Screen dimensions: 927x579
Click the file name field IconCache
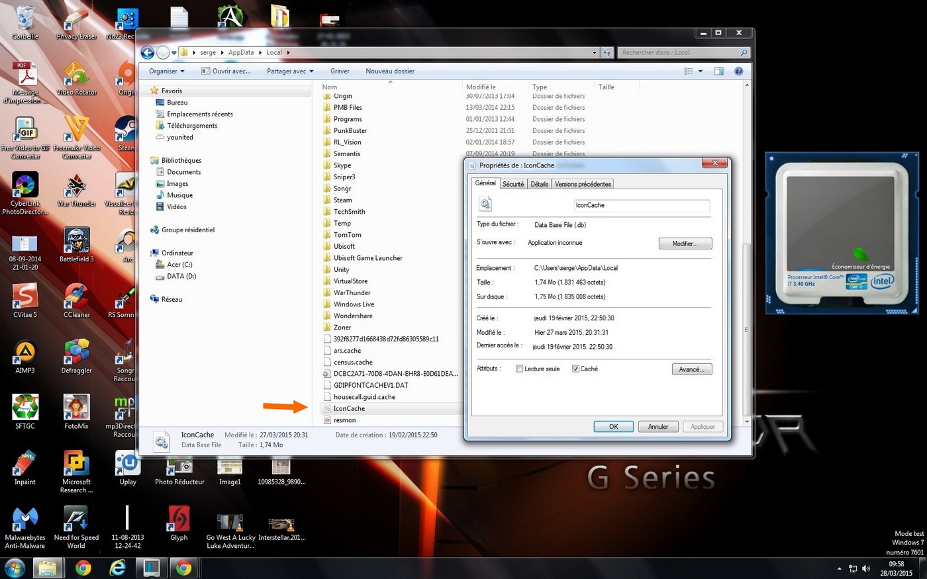tap(642, 205)
